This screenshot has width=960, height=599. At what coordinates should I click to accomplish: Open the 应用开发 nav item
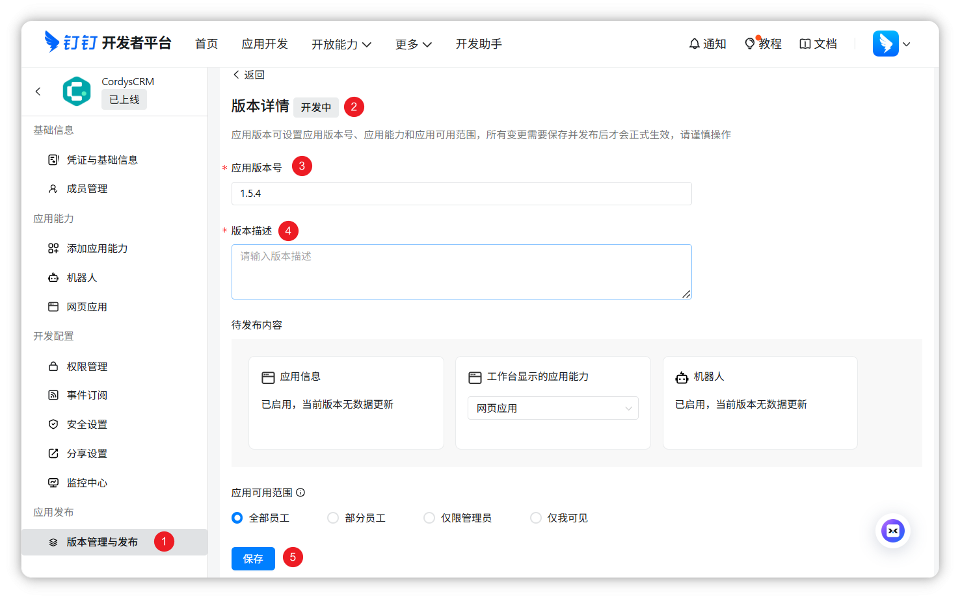[x=265, y=44]
